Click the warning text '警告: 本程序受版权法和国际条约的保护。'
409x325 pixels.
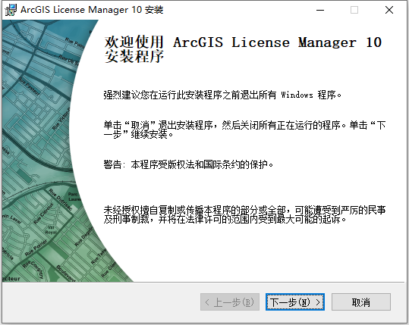click(x=188, y=164)
